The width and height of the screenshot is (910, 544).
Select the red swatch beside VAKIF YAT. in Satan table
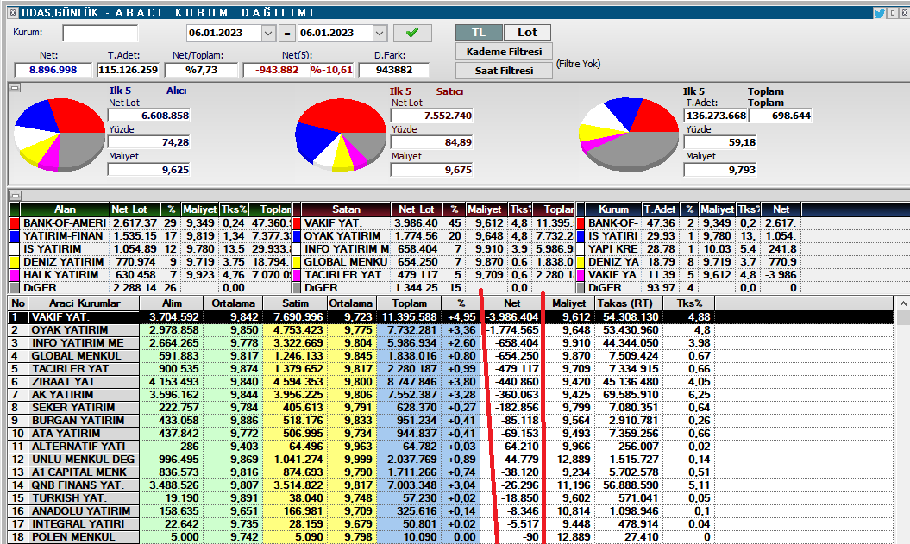pos(297,223)
